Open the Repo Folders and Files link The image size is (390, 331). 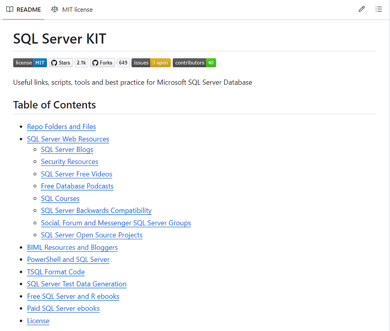(61, 126)
